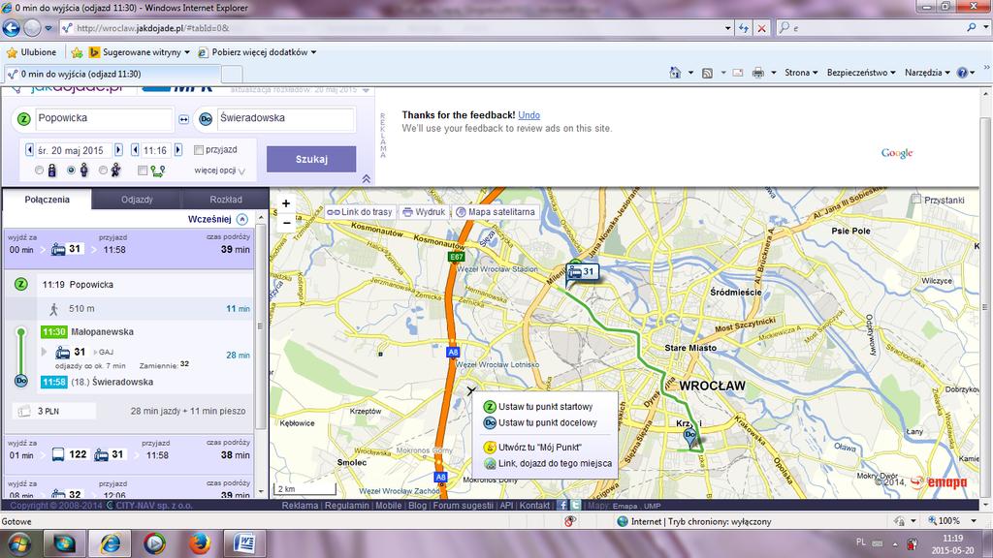
Task: Decrease time with left arrow beside 11:16
Action: (135, 150)
